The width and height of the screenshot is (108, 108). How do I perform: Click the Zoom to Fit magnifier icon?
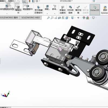[x=48, y=18]
